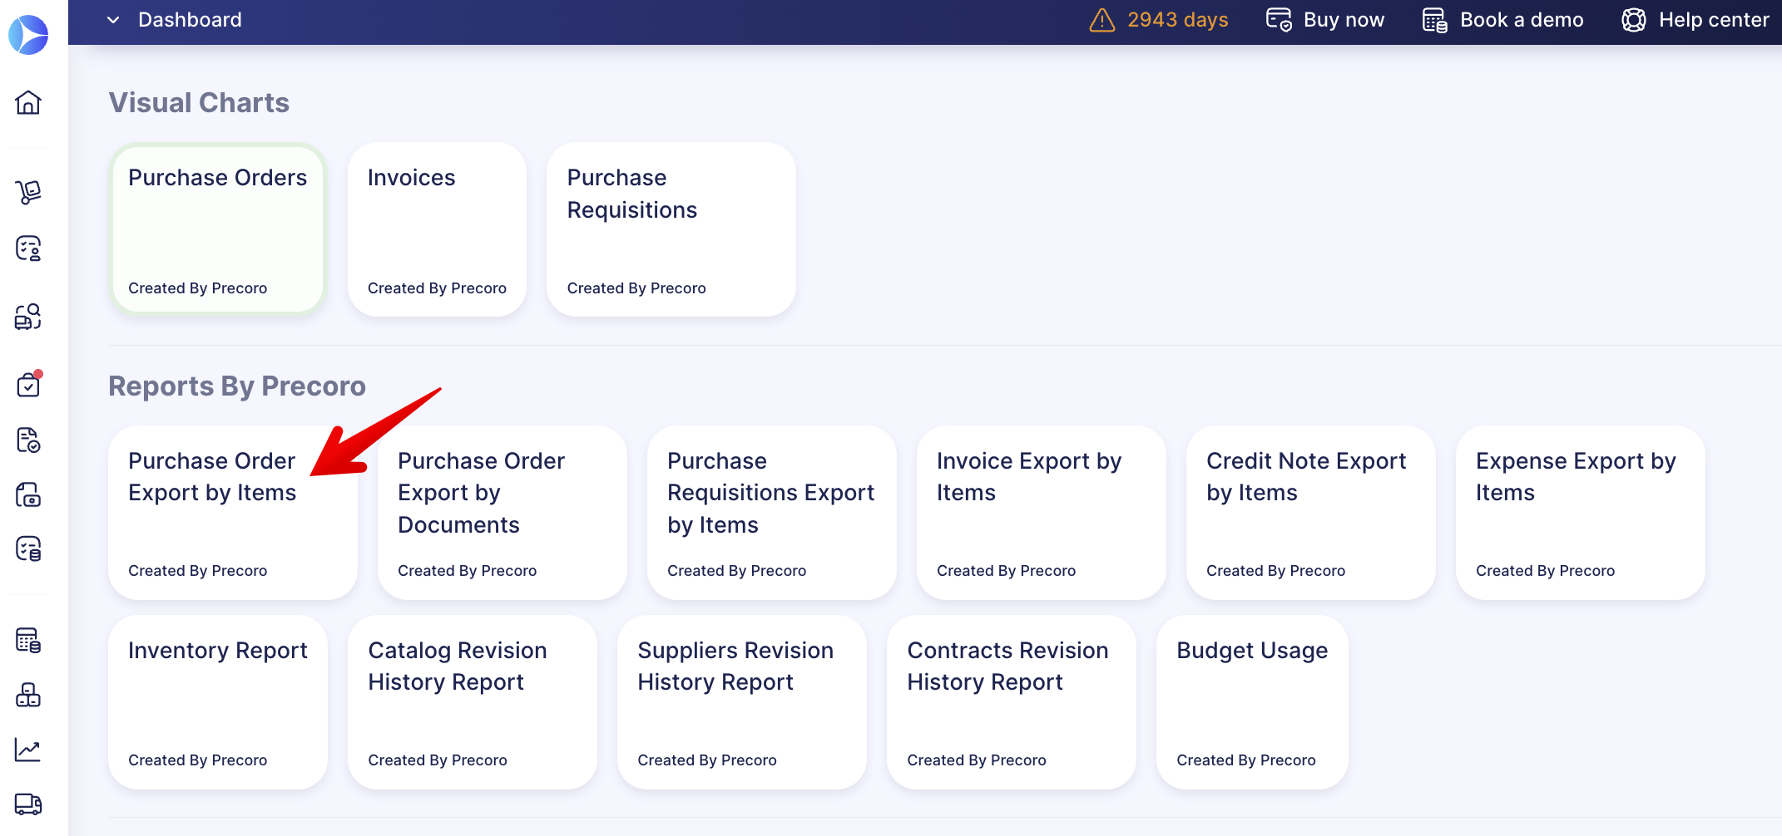Click the calculator icon beside Book a demo

[x=1435, y=20]
